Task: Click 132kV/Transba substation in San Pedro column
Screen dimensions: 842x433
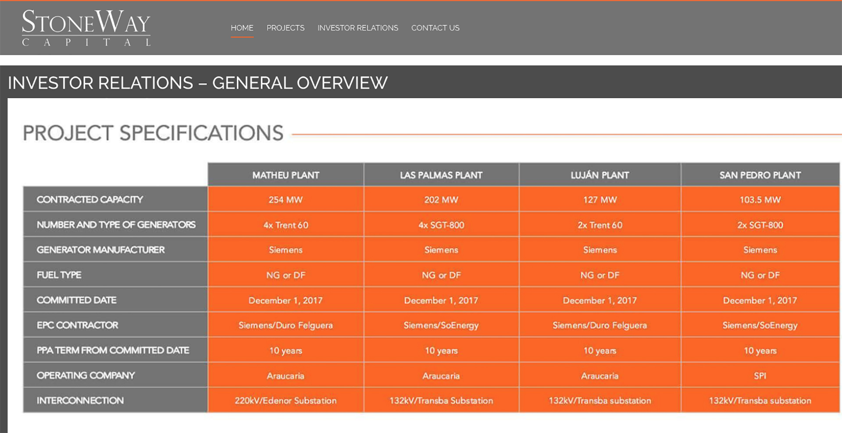Action: tap(760, 401)
